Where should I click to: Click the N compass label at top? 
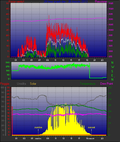(x=112, y=63)
